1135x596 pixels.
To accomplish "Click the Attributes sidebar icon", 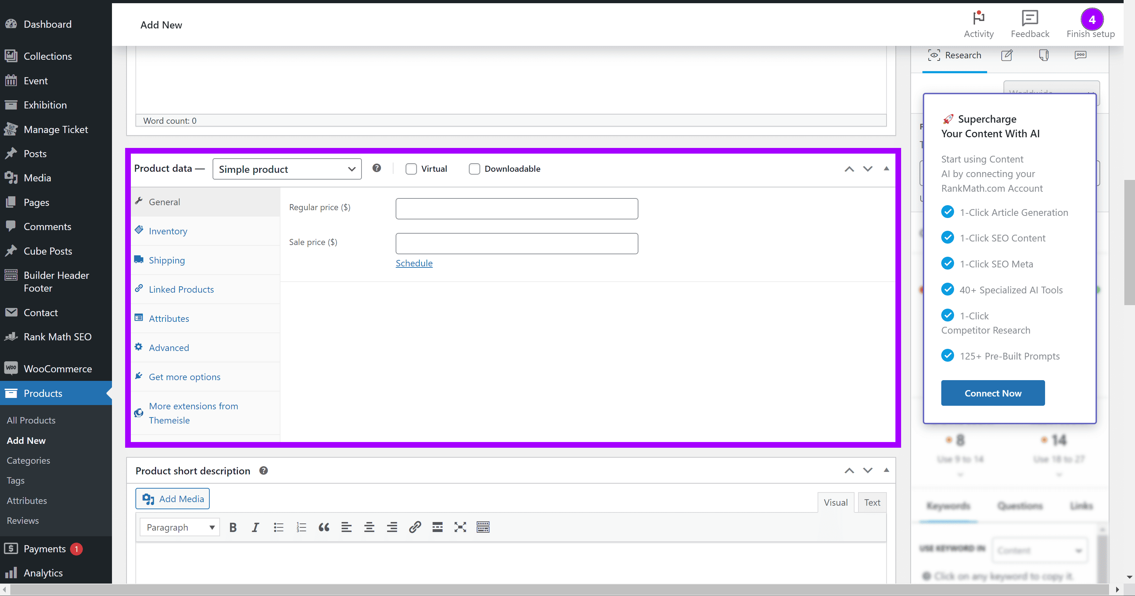I will (x=139, y=318).
